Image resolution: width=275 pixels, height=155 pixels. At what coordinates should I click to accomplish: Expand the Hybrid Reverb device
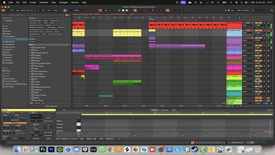(30, 77)
